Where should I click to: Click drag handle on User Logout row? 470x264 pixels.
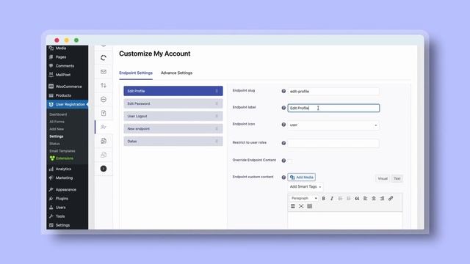217,116
